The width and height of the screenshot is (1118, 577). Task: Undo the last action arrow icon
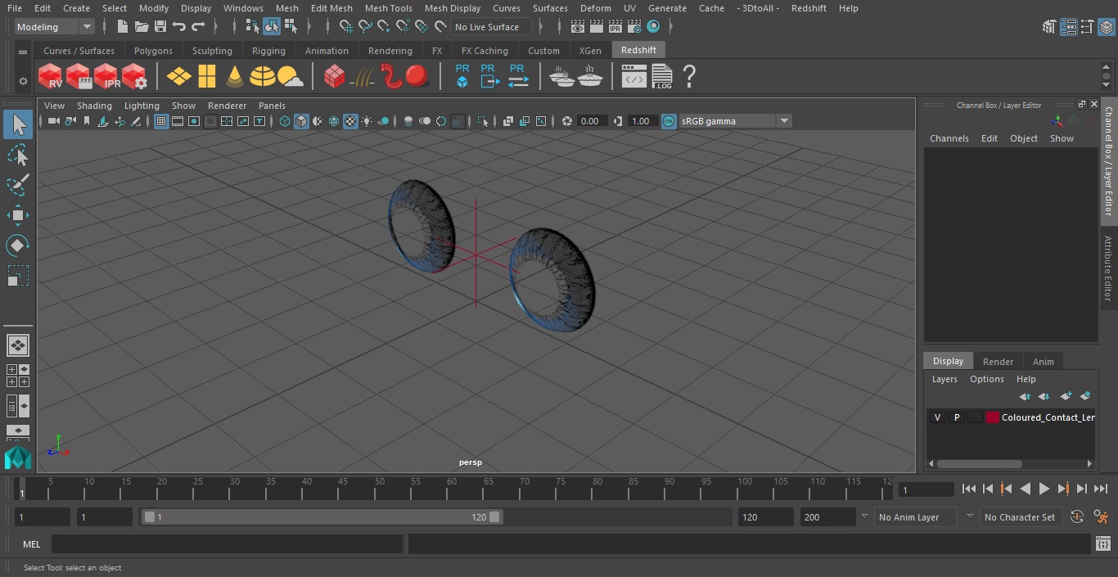(179, 27)
